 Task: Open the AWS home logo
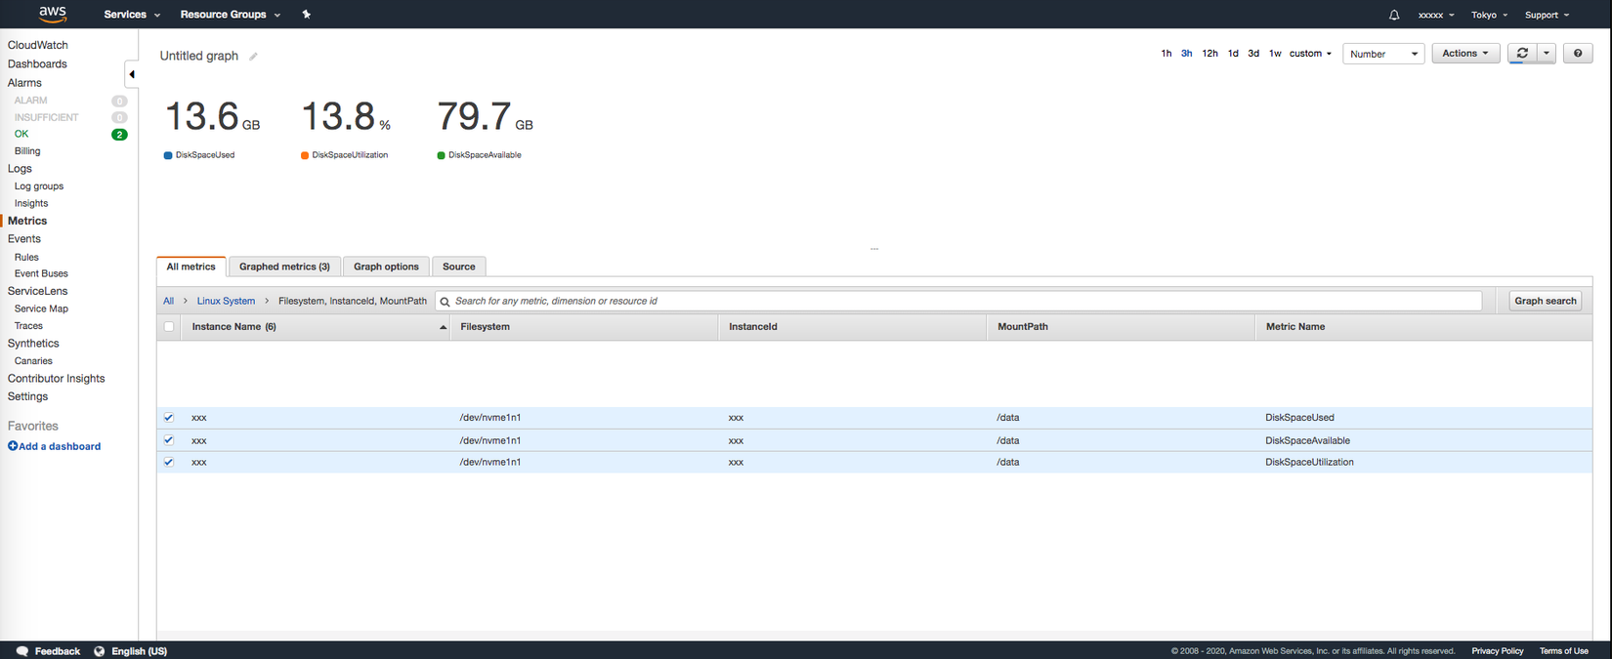tap(53, 14)
